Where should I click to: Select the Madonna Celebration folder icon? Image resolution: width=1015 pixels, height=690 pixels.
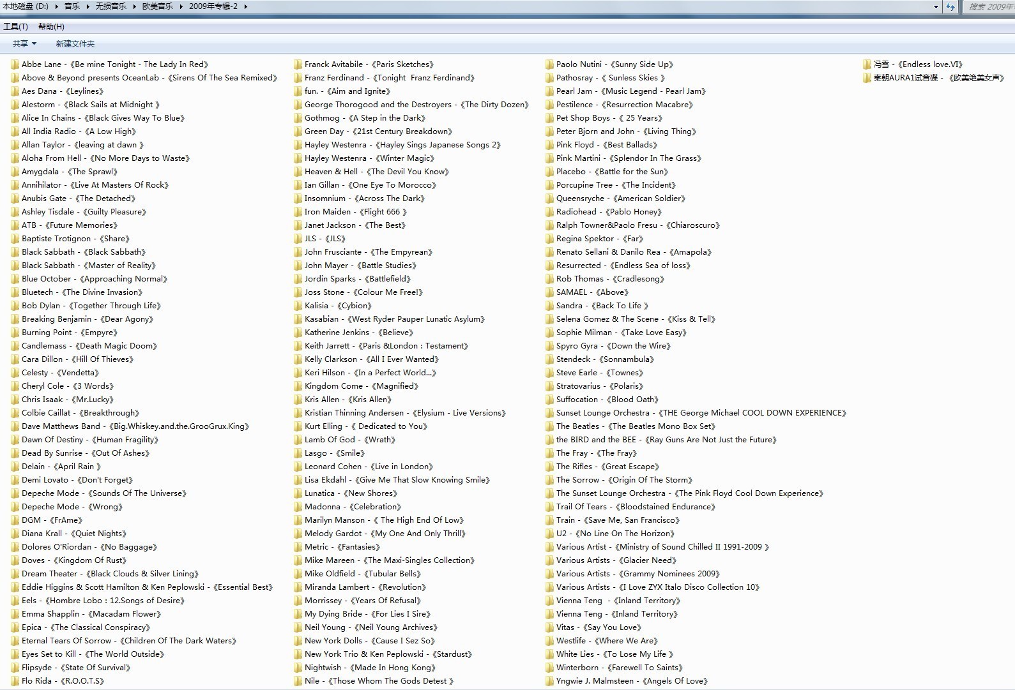pos(298,507)
